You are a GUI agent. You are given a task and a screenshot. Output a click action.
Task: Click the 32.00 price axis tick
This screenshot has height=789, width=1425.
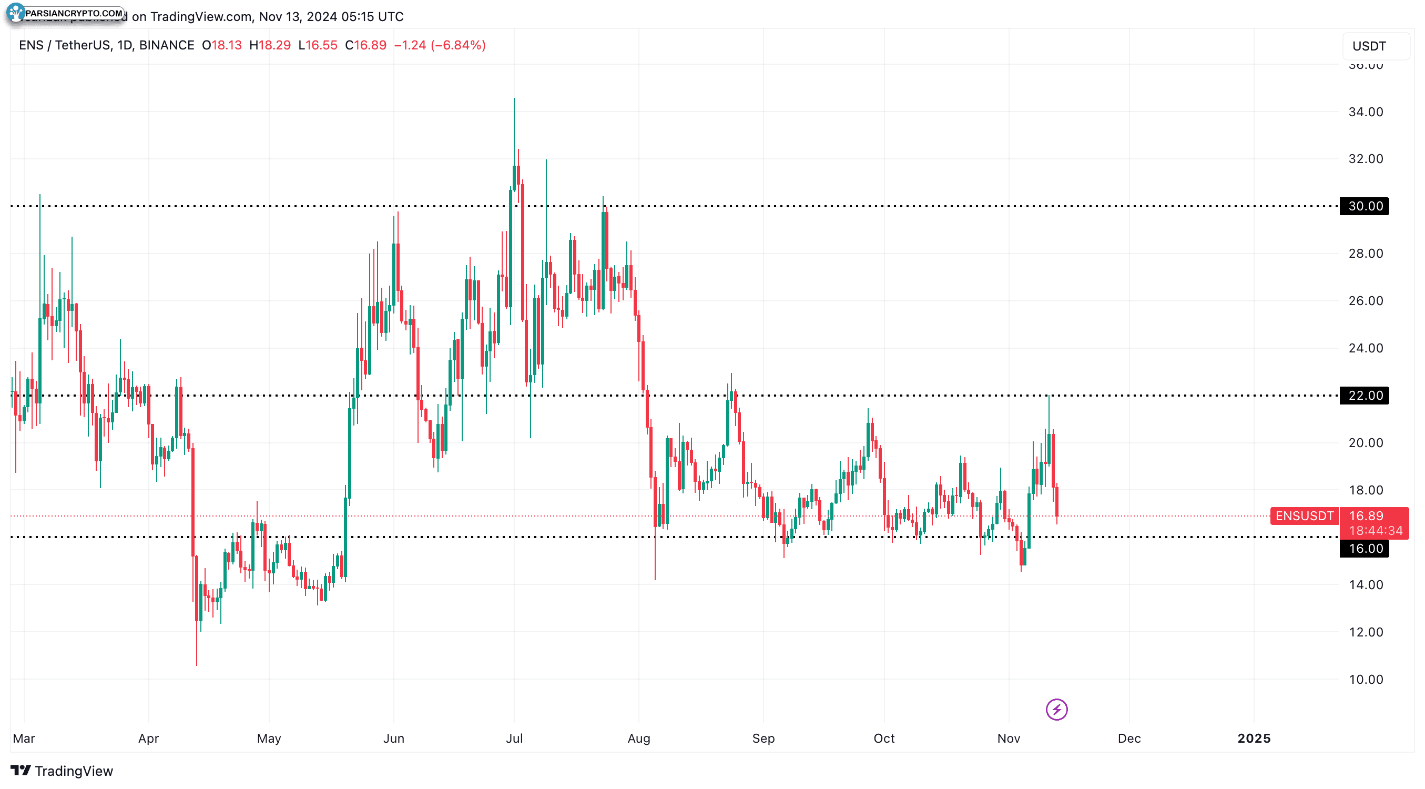1365,159
